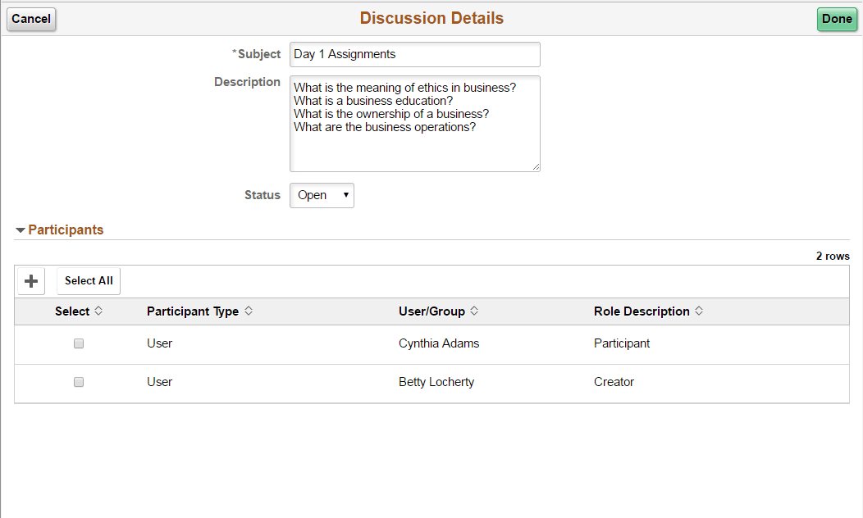The height and width of the screenshot is (518, 863).
Task: Click the Role Description header label
Action: (x=641, y=311)
